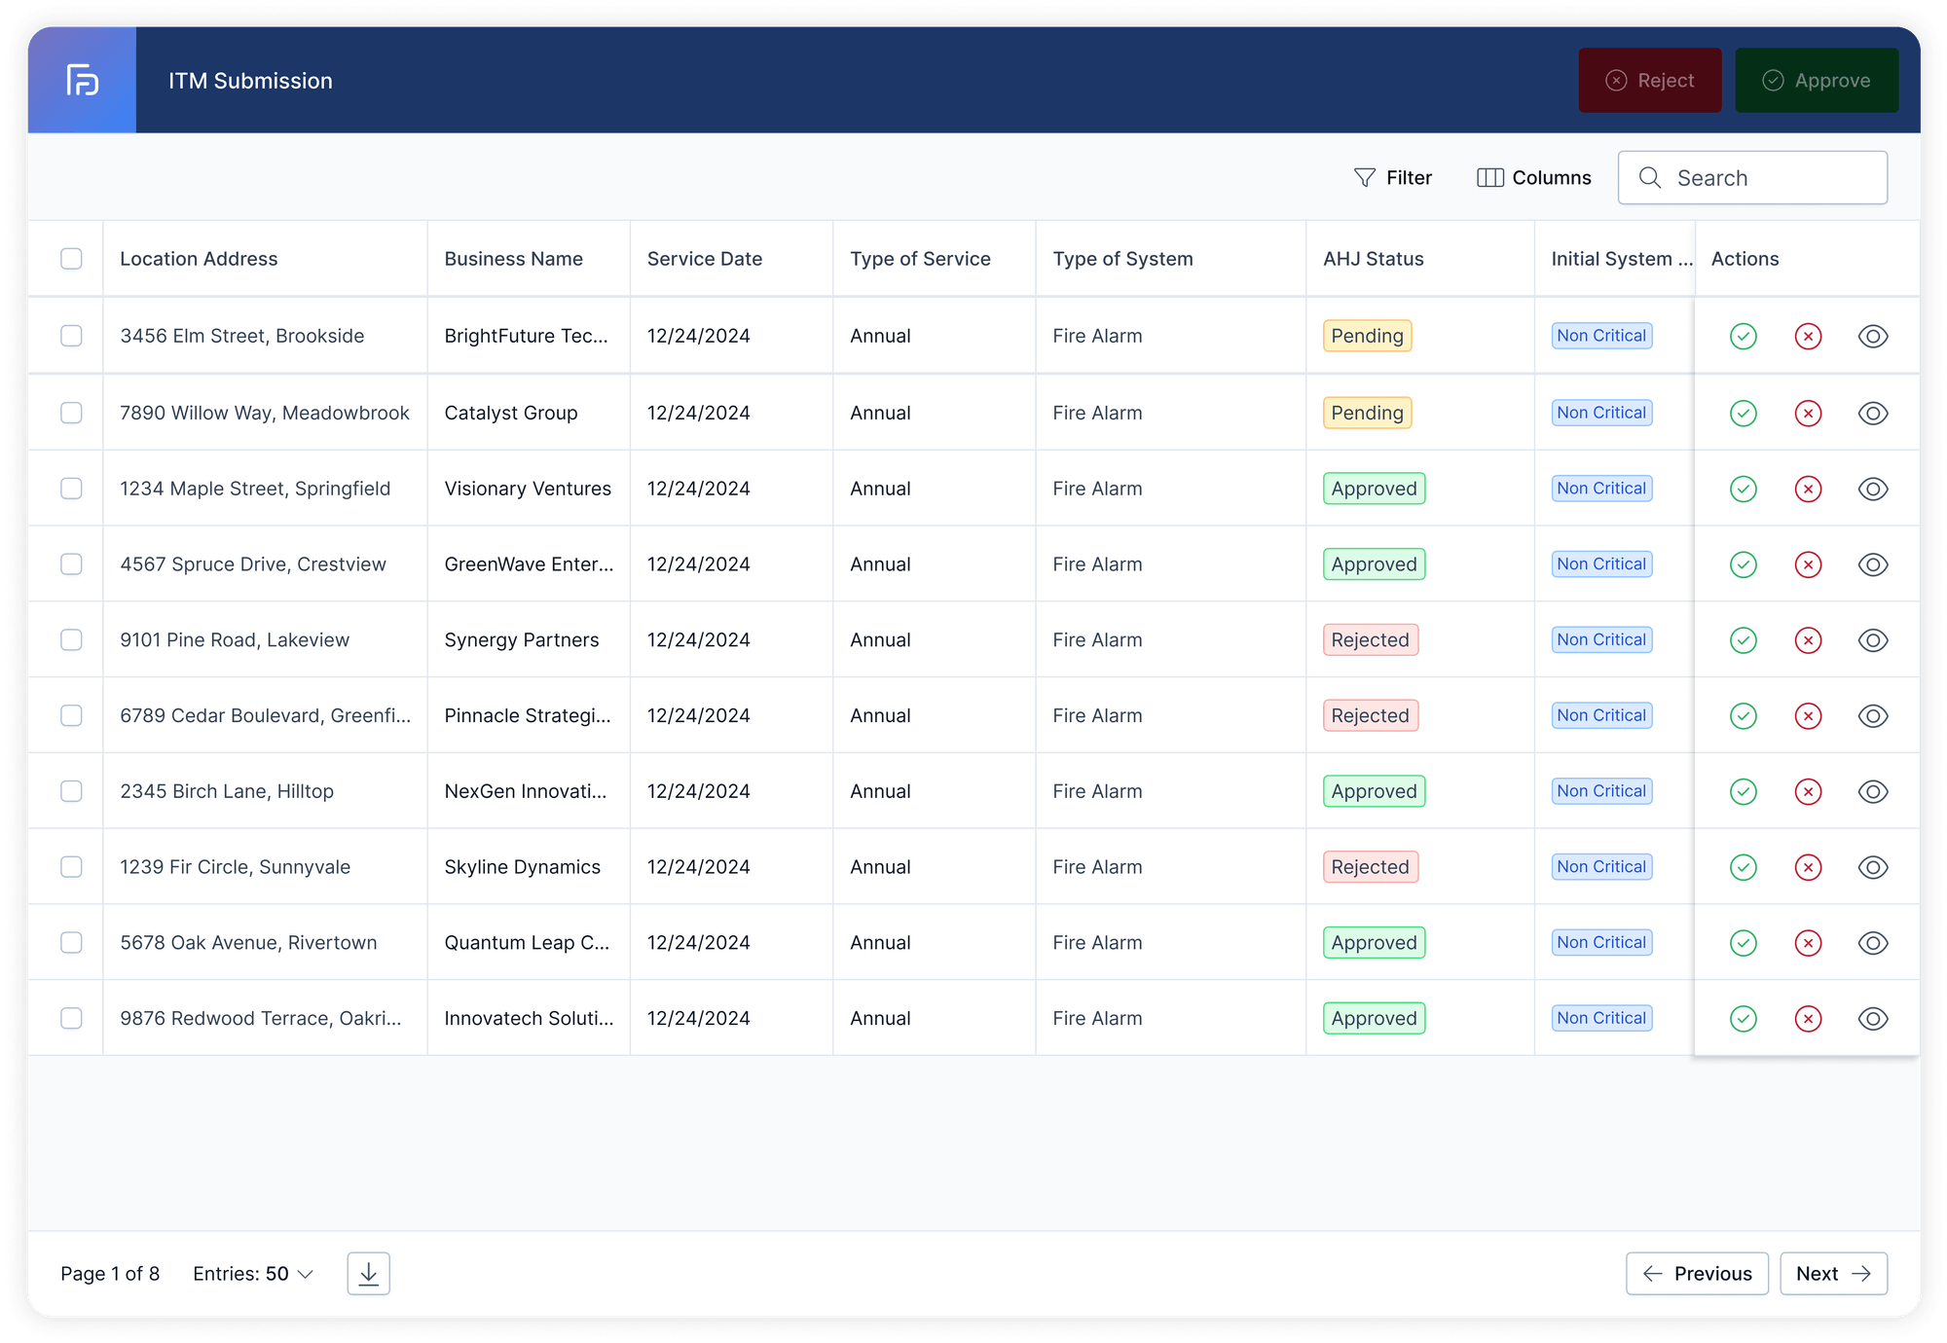Open the Entries per page dropdown
This screenshot has width=1947, height=1343.
point(253,1274)
